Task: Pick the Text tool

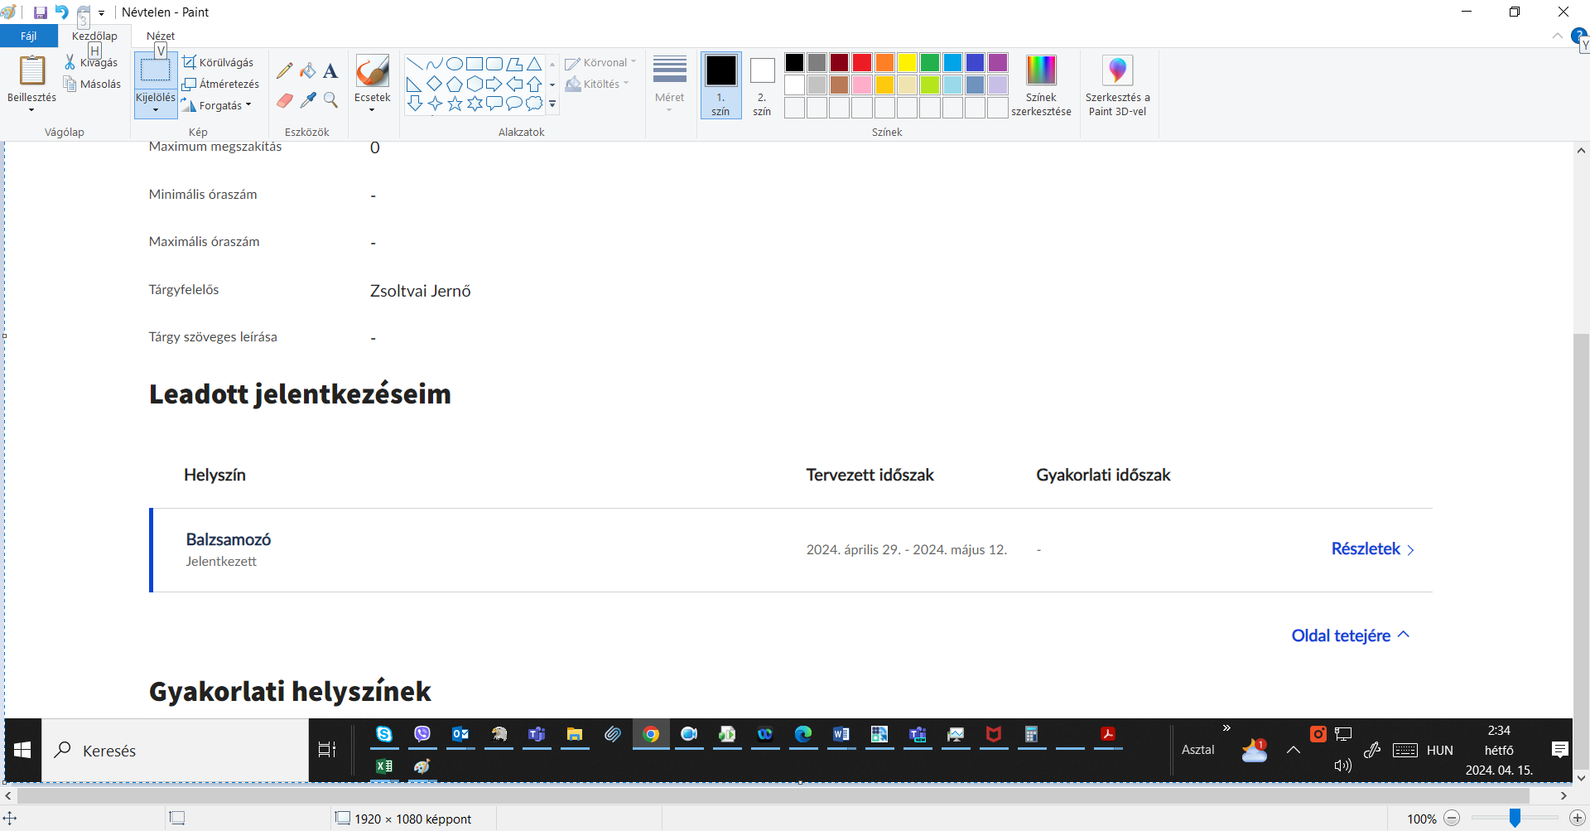Action: click(330, 71)
